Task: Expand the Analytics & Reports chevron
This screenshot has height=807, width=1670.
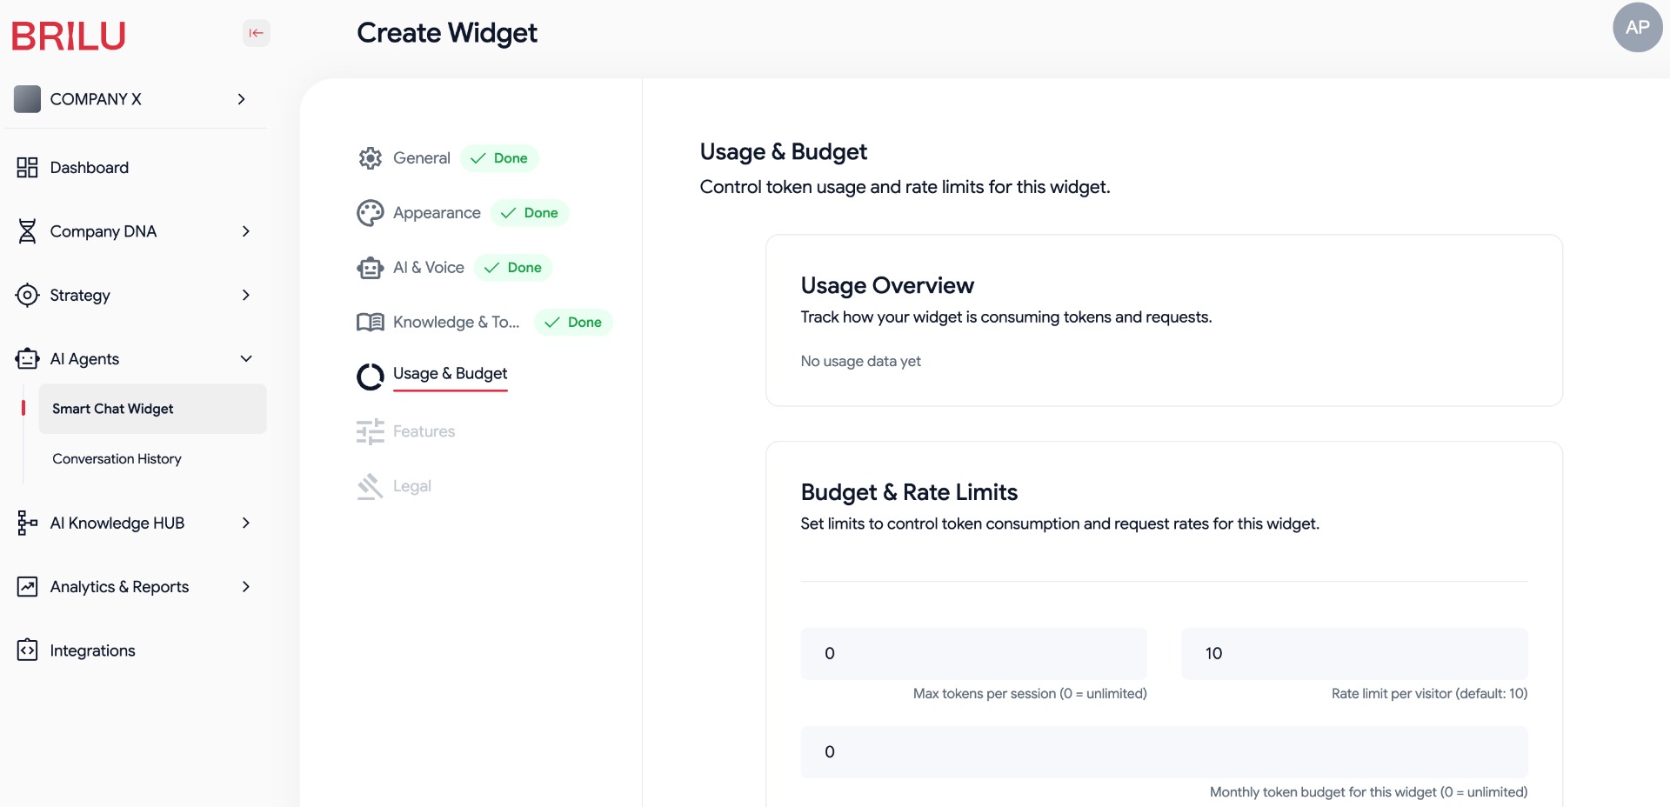Action: pos(246,587)
